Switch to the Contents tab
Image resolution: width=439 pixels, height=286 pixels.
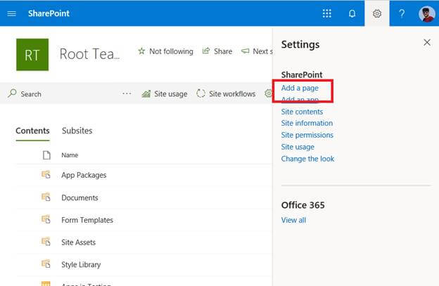point(32,131)
